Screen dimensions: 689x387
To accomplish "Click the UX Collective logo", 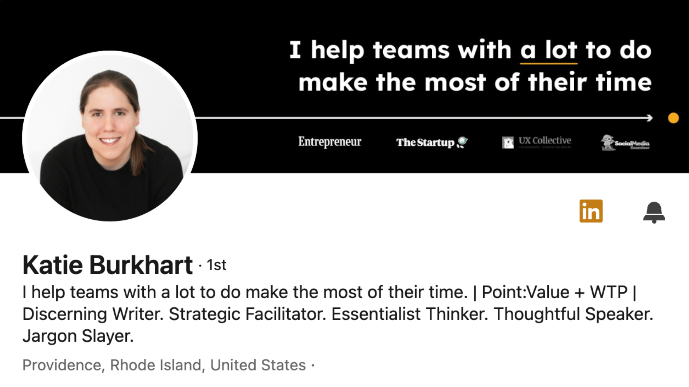I will 537,142.
